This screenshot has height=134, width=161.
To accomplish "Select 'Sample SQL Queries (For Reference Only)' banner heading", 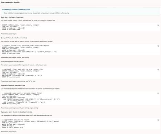I will [x=17, y=9].
